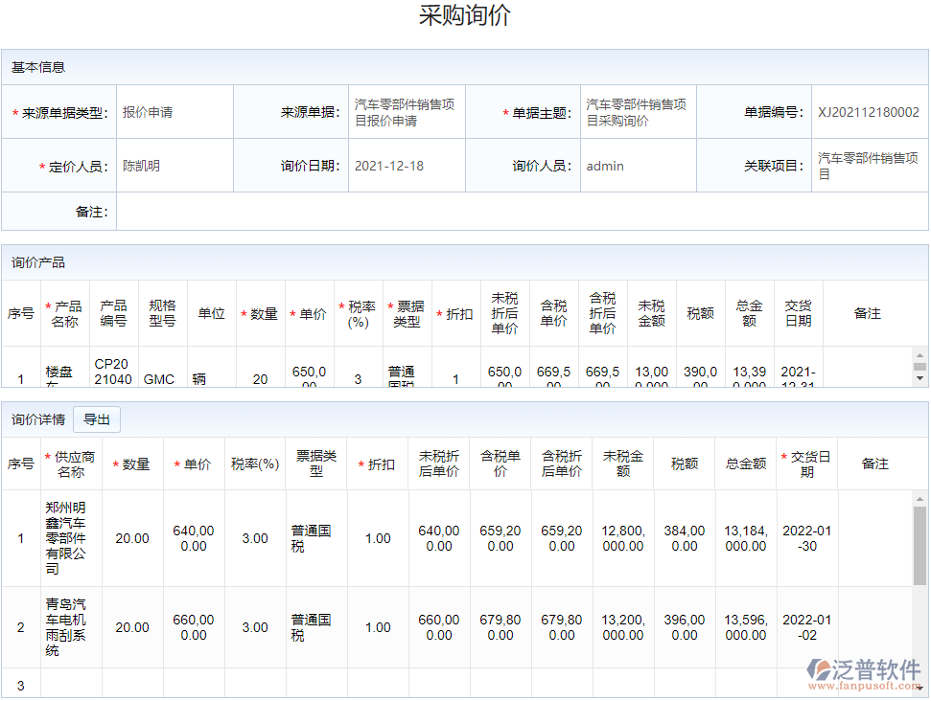Open the 询价日期 date field
Screen dimensions: 931x701
[406, 166]
